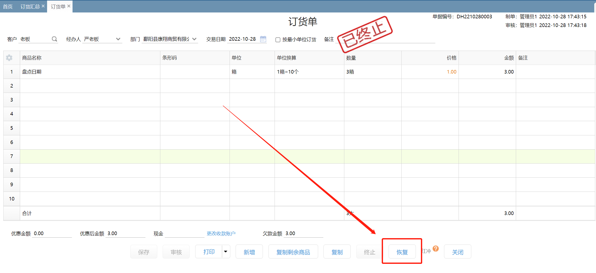Close the 订货单 tab
596x273 pixels.
pyautogui.click(x=69, y=6)
